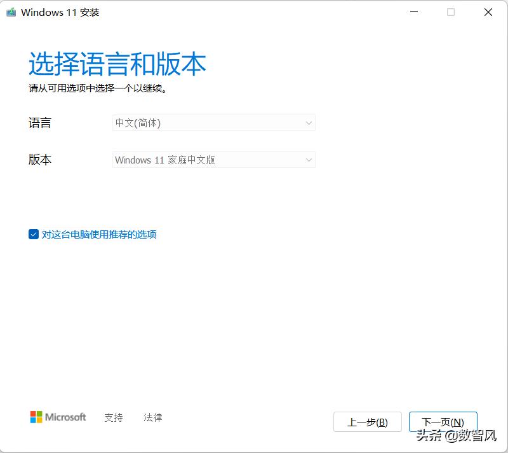Click the Microsoft logo at the bottom
Screen dimensions: 508x453
point(57,417)
